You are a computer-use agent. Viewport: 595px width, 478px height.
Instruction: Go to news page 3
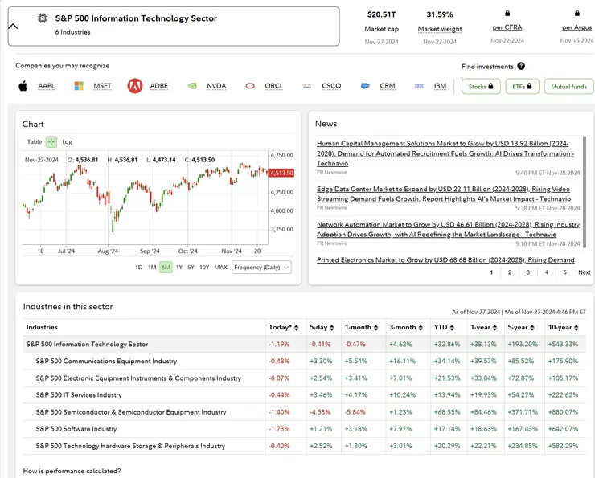click(x=527, y=272)
